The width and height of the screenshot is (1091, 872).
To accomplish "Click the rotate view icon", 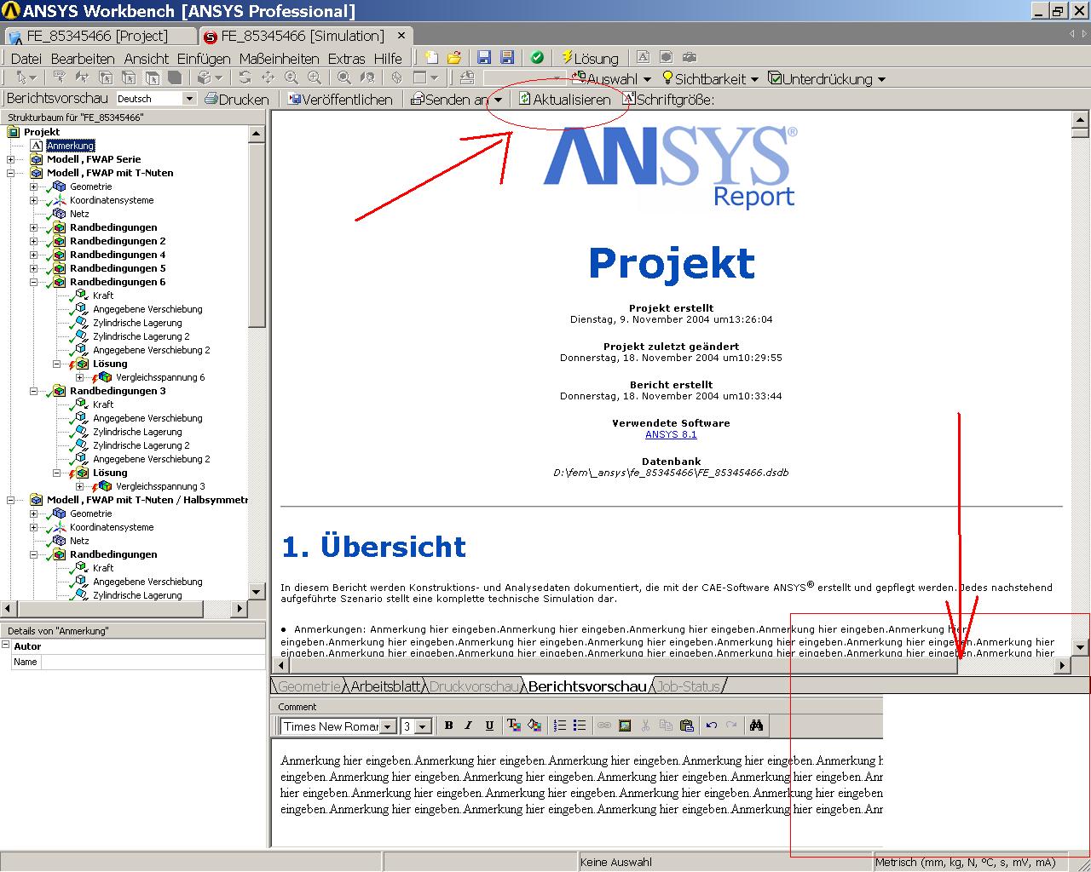I will [x=245, y=78].
